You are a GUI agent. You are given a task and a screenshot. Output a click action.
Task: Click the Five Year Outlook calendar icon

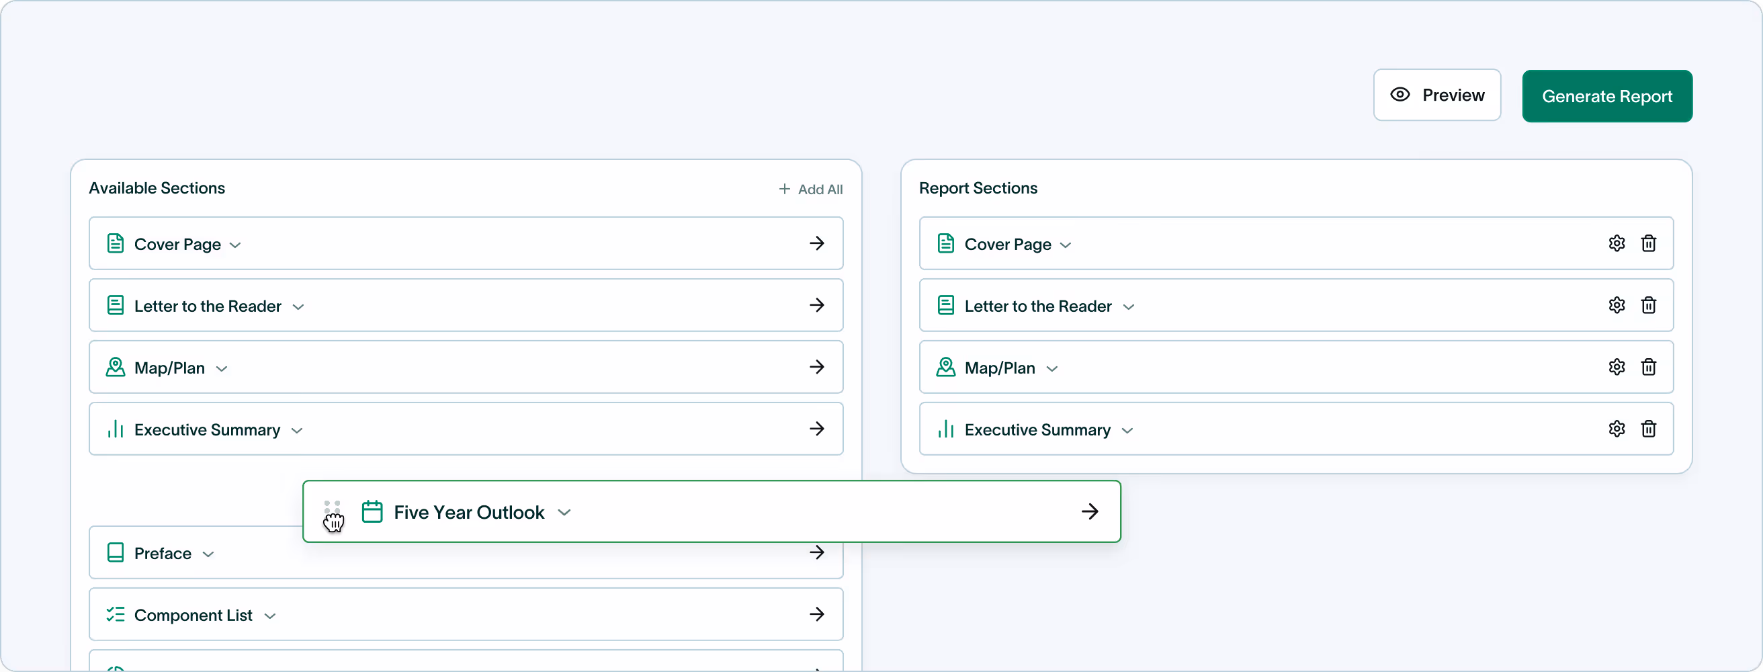372,512
